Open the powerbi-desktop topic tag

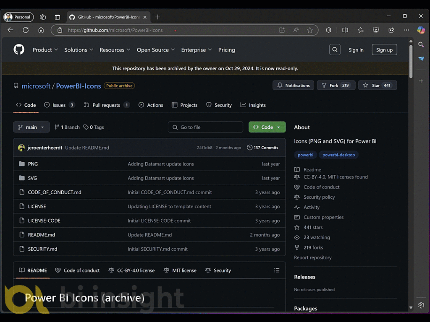pyautogui.click(x=339, y=155)
